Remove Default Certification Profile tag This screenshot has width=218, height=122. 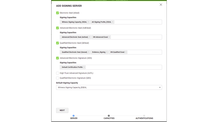84,67
